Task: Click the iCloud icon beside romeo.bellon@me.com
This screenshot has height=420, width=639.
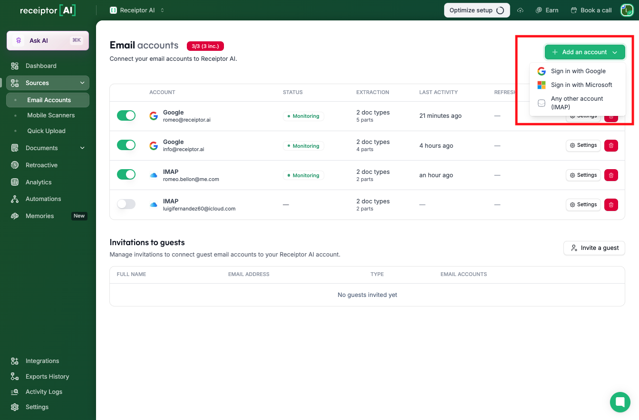Action: (x=154, y=175)
